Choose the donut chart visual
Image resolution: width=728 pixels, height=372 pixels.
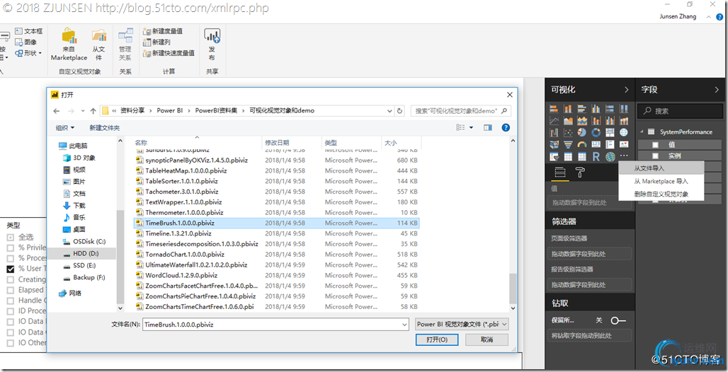click(596, 133)
